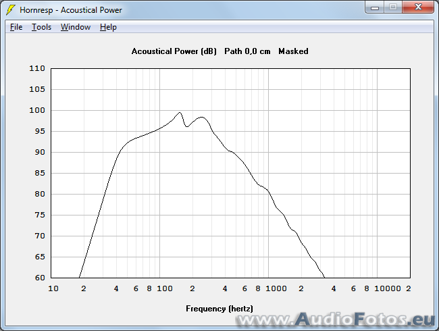Maximize the Hornresp window
This screenshot has height=331, width=439.
click(393, 7)
